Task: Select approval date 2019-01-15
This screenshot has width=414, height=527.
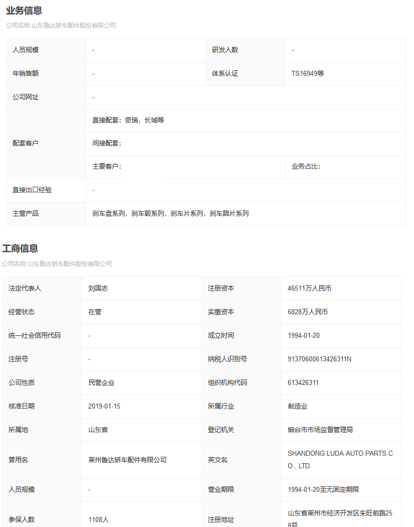Action: 104,406
